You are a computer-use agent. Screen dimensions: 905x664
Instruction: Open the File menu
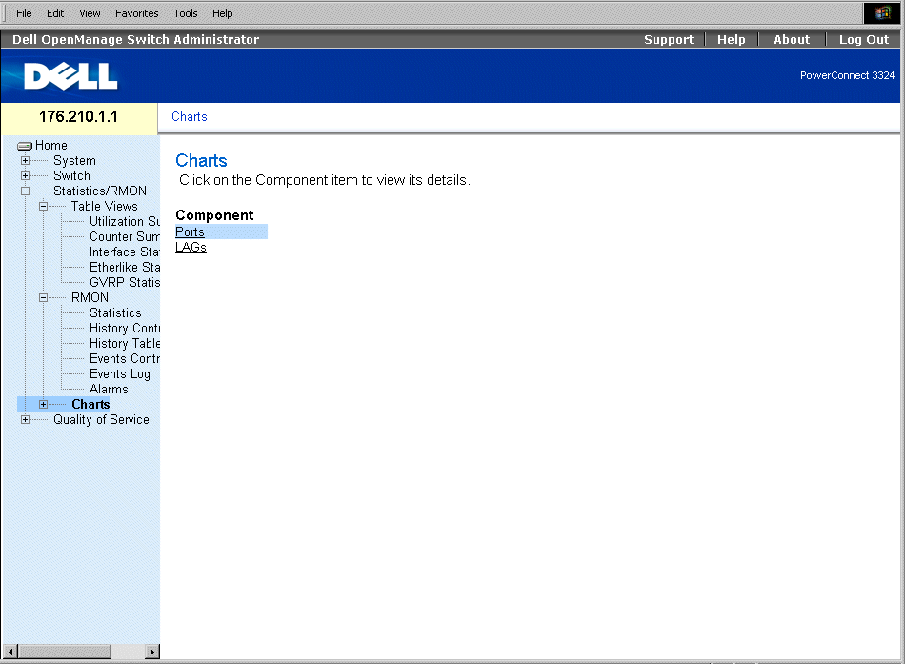(24, 13)
